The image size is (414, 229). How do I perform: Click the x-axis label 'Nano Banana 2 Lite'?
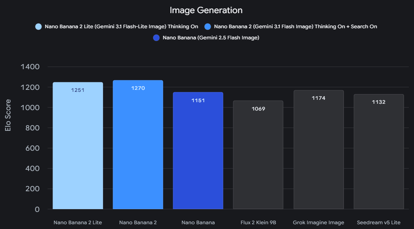coord(78,222)
